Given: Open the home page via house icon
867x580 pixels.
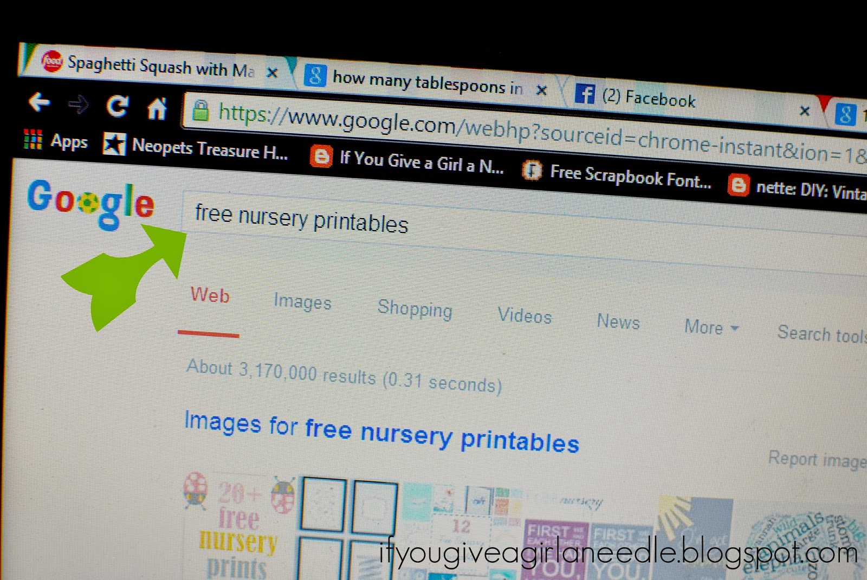Looking at the screenshot, I should (x=157, y=108).
